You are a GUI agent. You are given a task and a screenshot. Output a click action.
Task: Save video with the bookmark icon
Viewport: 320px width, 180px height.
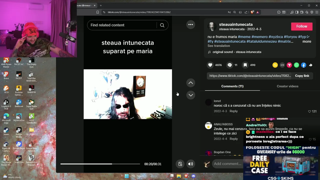[x=245, y=65]
